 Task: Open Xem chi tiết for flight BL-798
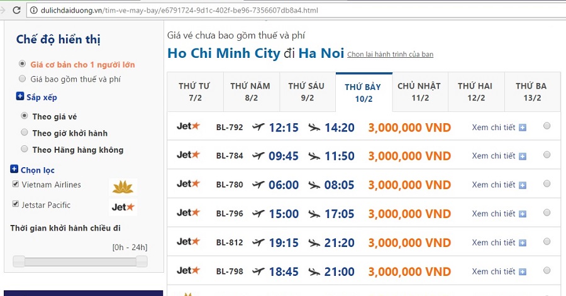[x=494, y=271]
